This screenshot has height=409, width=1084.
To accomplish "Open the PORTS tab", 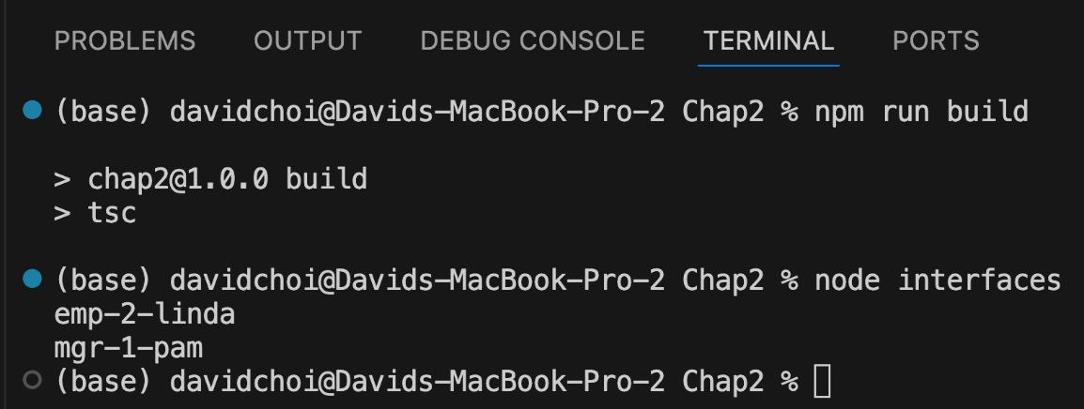I will click(937, 41).
